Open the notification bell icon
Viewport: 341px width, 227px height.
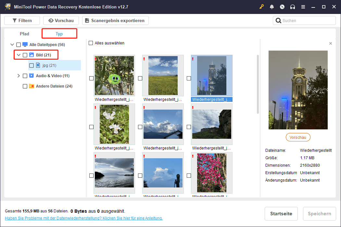[272, 7]
